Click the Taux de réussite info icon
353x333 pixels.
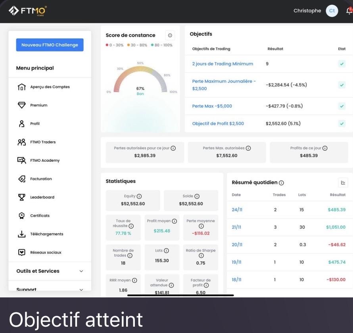[131, 226]
